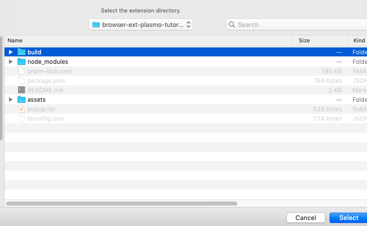Click the pnpm-lock.yaml file icon

[x=22, y=71]
